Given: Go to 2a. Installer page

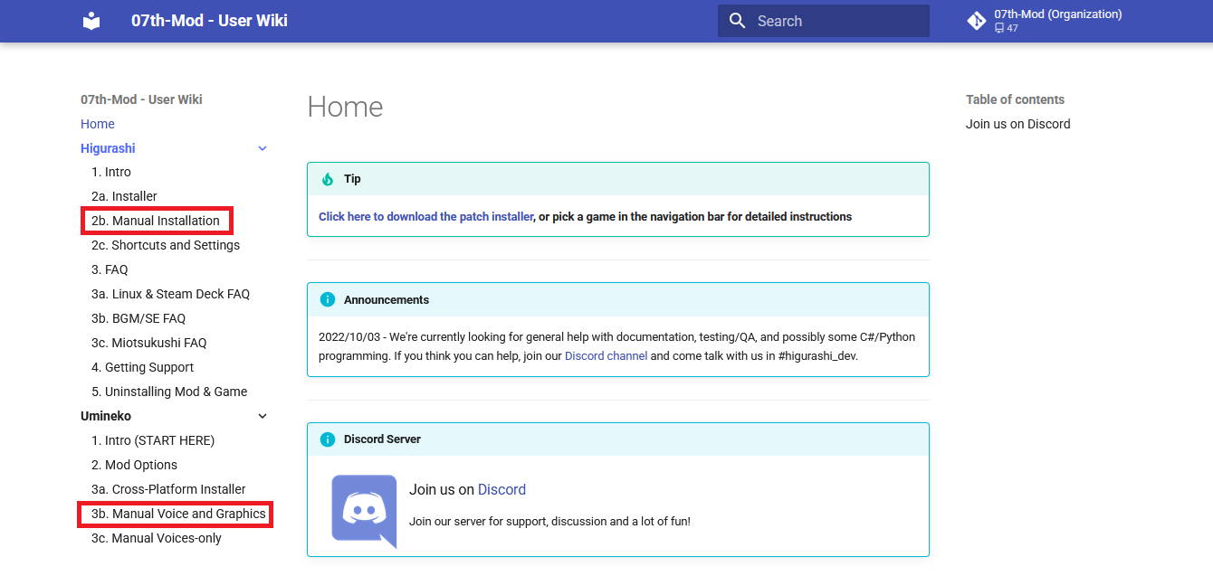Looking at the screenshot, I should coord(124,196).
